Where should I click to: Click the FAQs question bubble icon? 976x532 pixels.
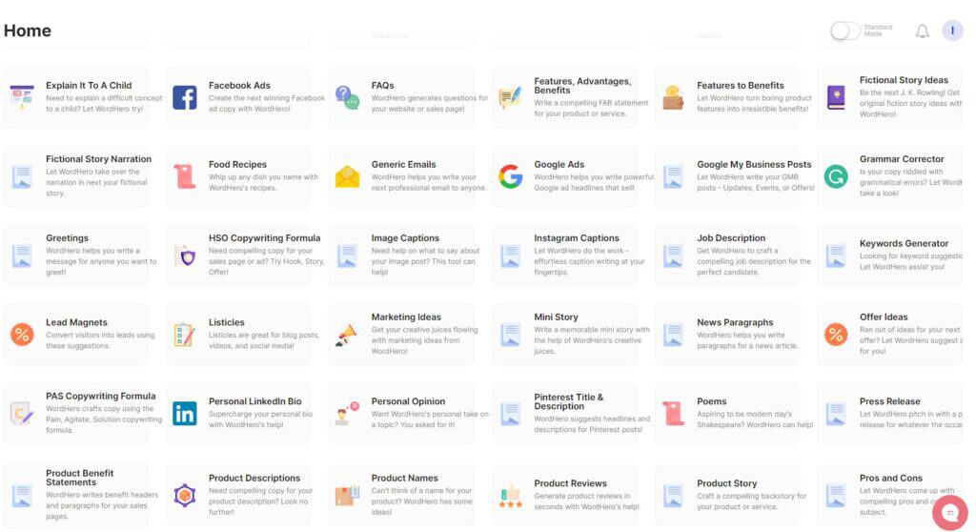point(347,98)
